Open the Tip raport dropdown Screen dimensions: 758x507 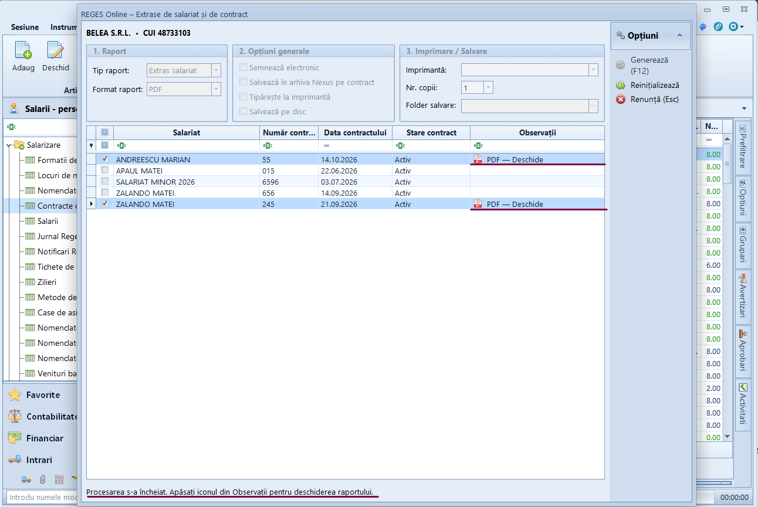pyautogui.click(x=216, y=71)
